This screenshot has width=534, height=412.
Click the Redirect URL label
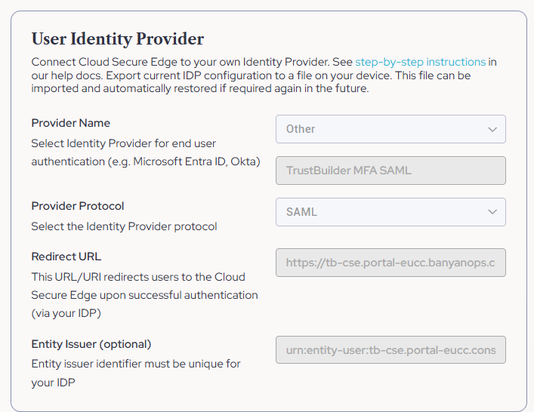(66, 257)
